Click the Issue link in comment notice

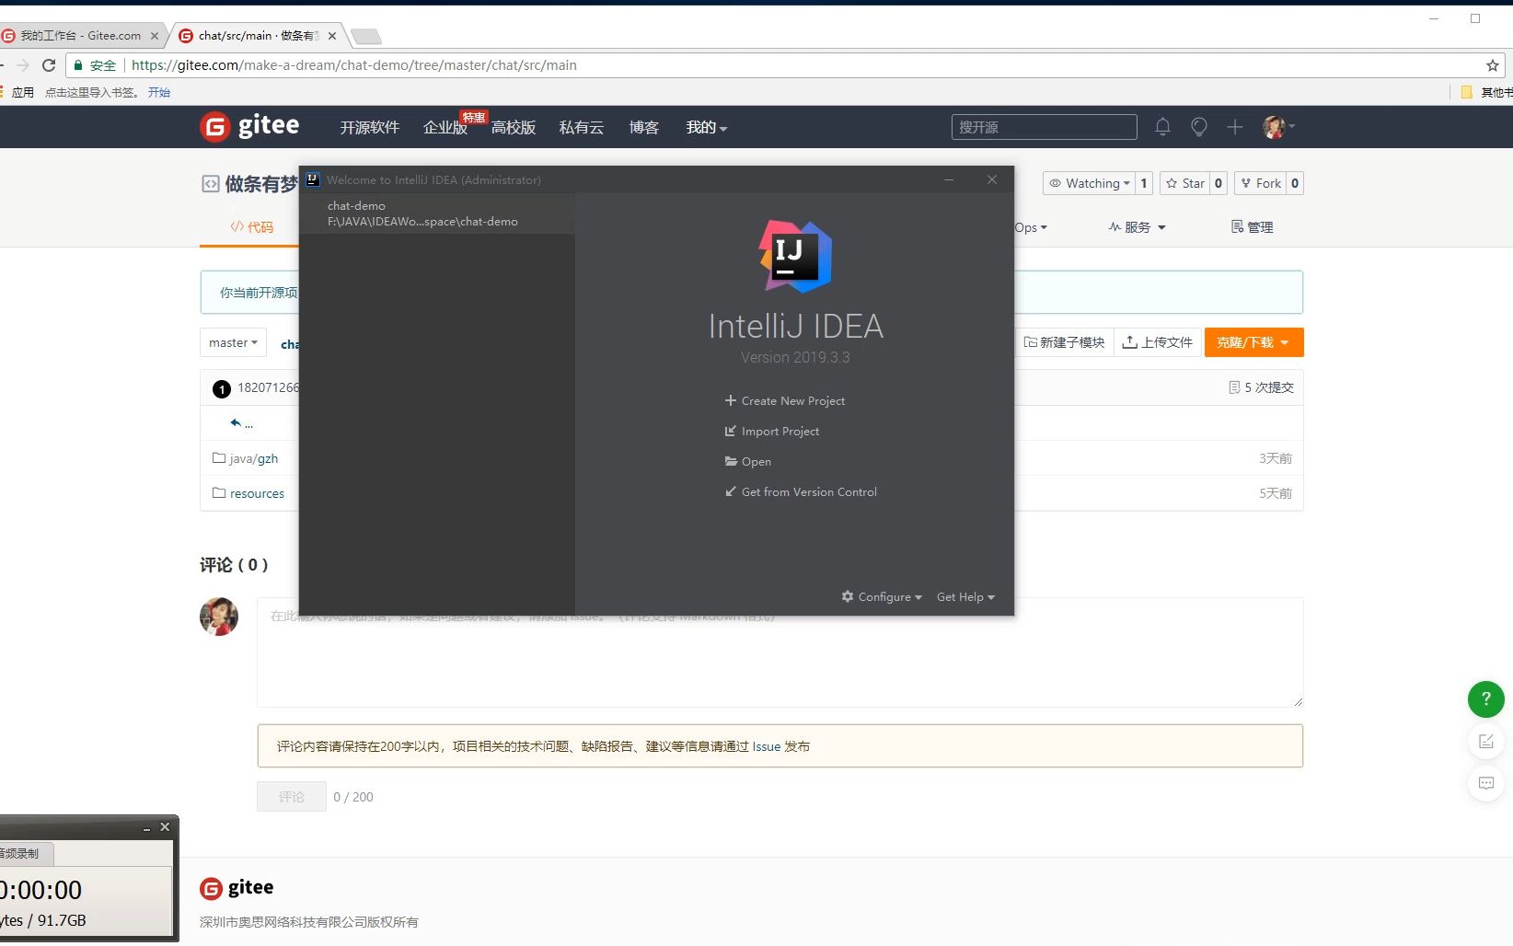click(x=766, y=746)
